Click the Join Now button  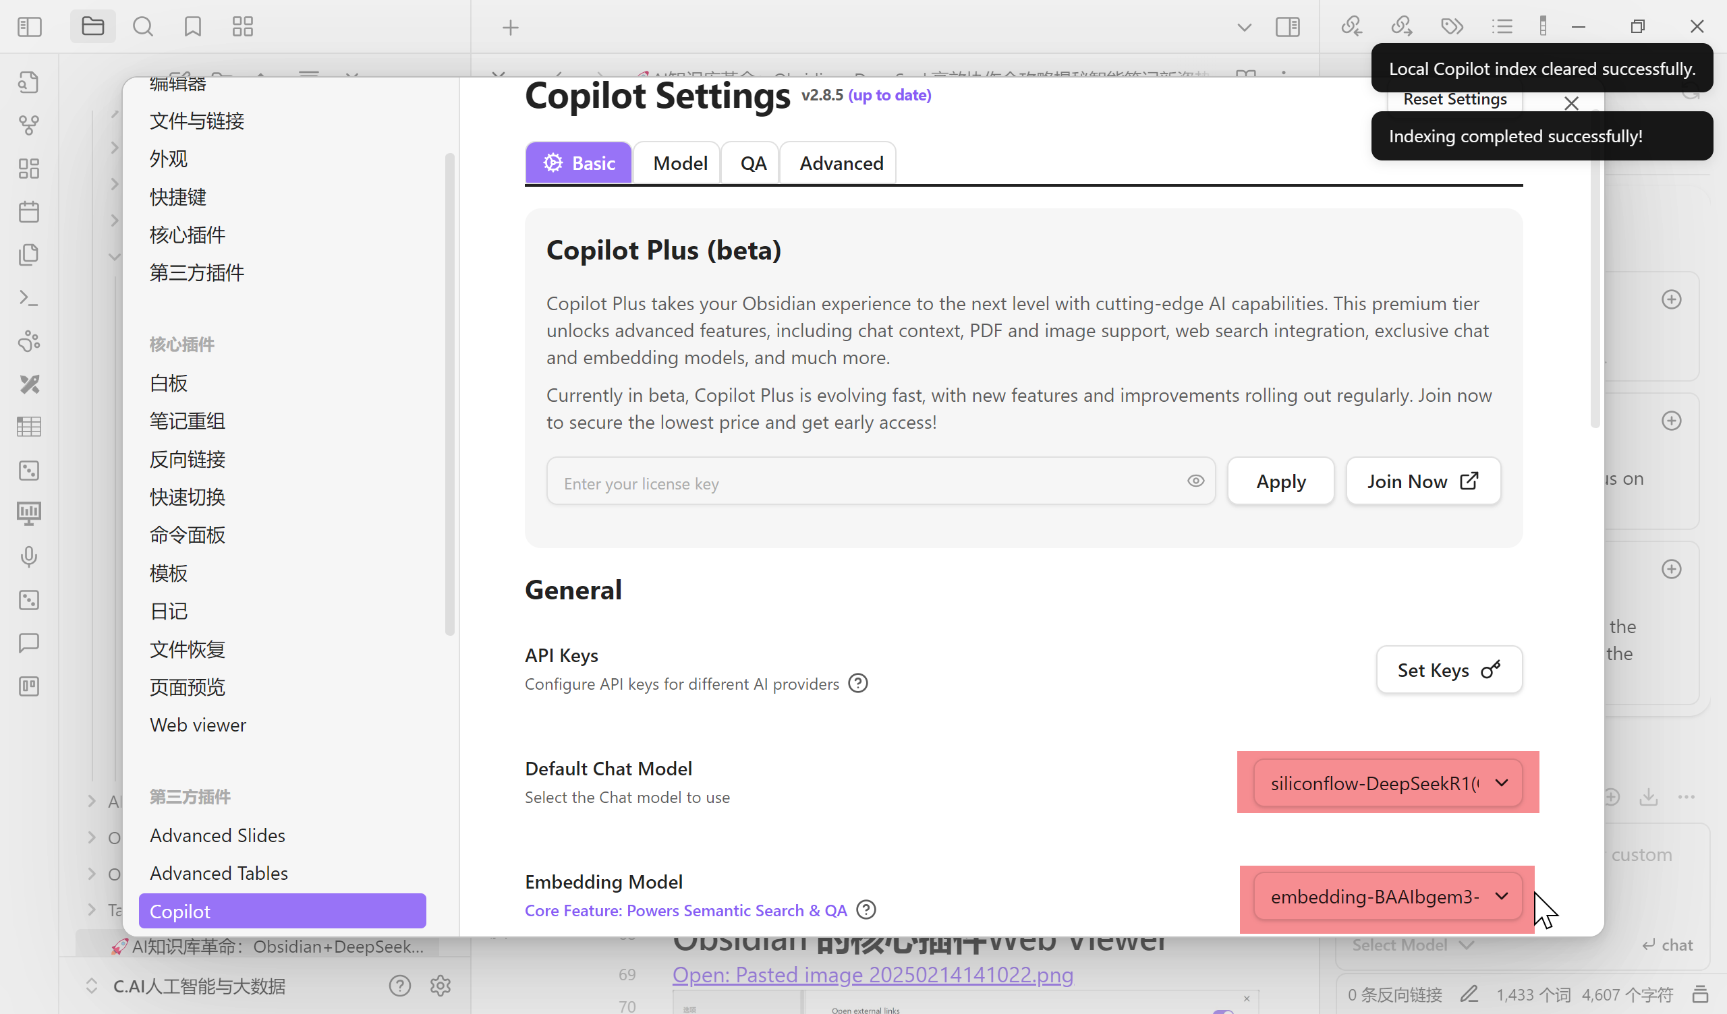tap(1423, 481)
